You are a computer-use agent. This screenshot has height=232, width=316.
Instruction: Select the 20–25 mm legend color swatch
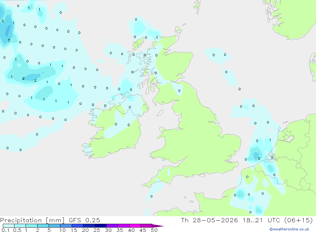(89, 226)
